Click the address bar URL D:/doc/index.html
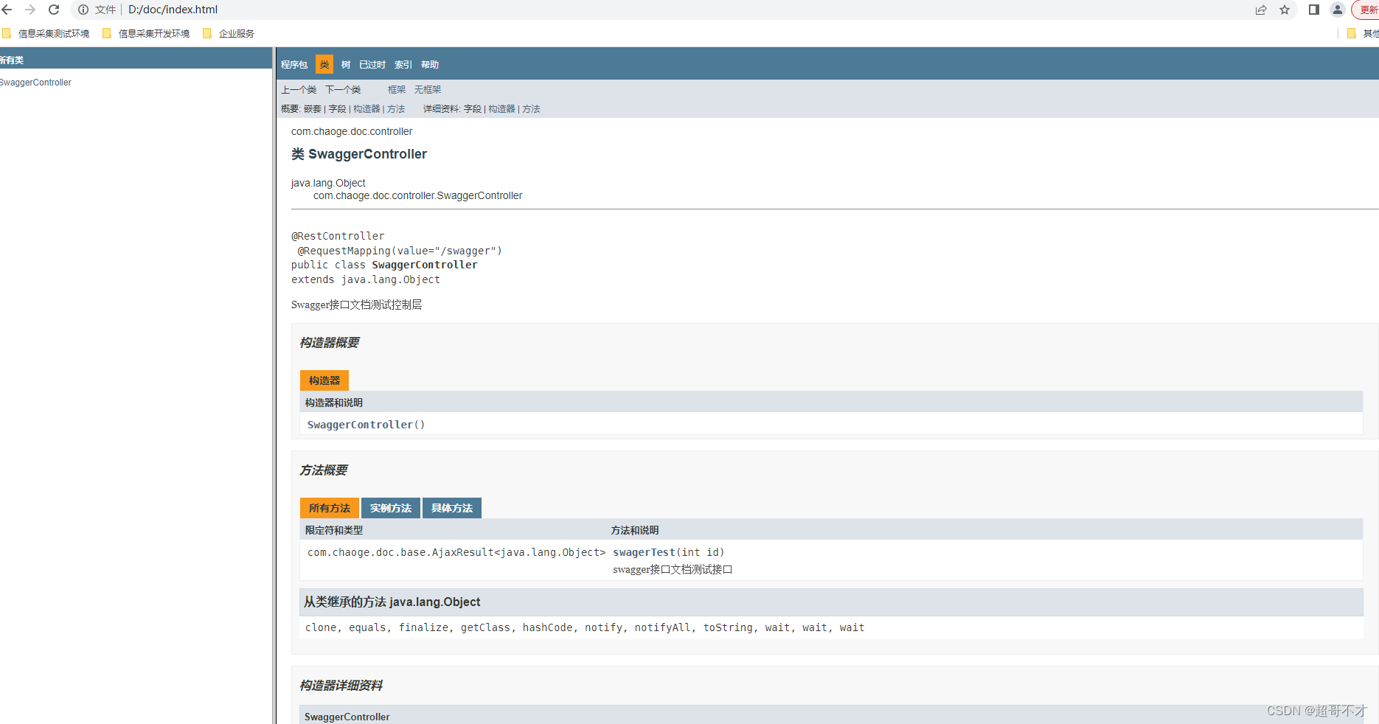Viewport: 1379px width, 724px height. tap(173, 10)
